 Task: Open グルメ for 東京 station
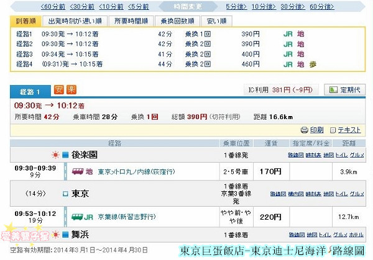pyautogui.click(x=357, y=194)
